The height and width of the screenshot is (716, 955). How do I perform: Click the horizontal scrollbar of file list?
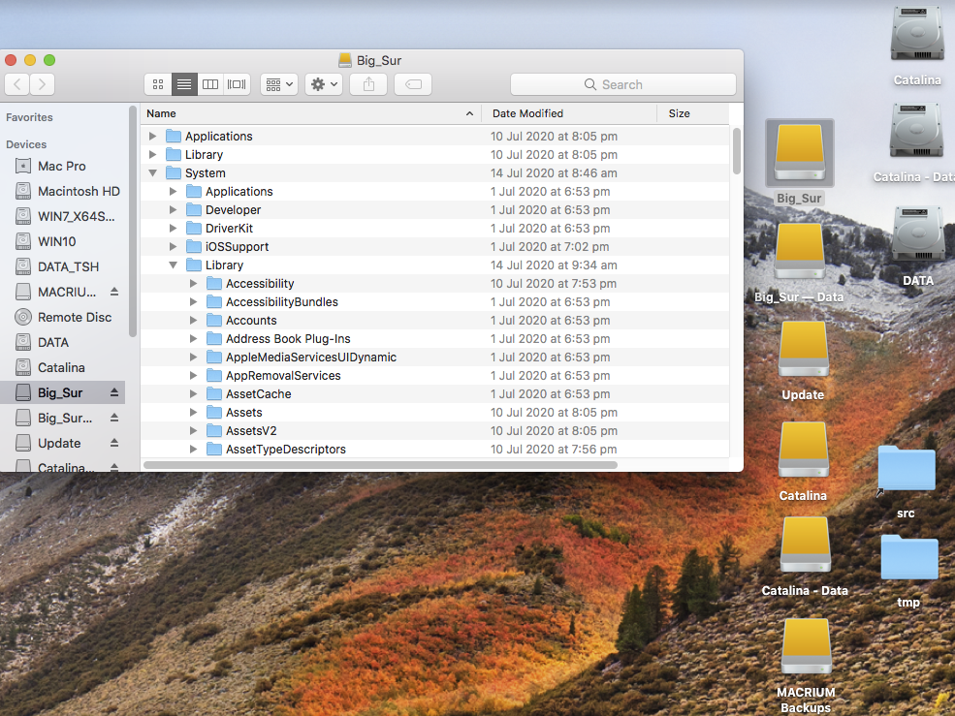tap(381, 465)
